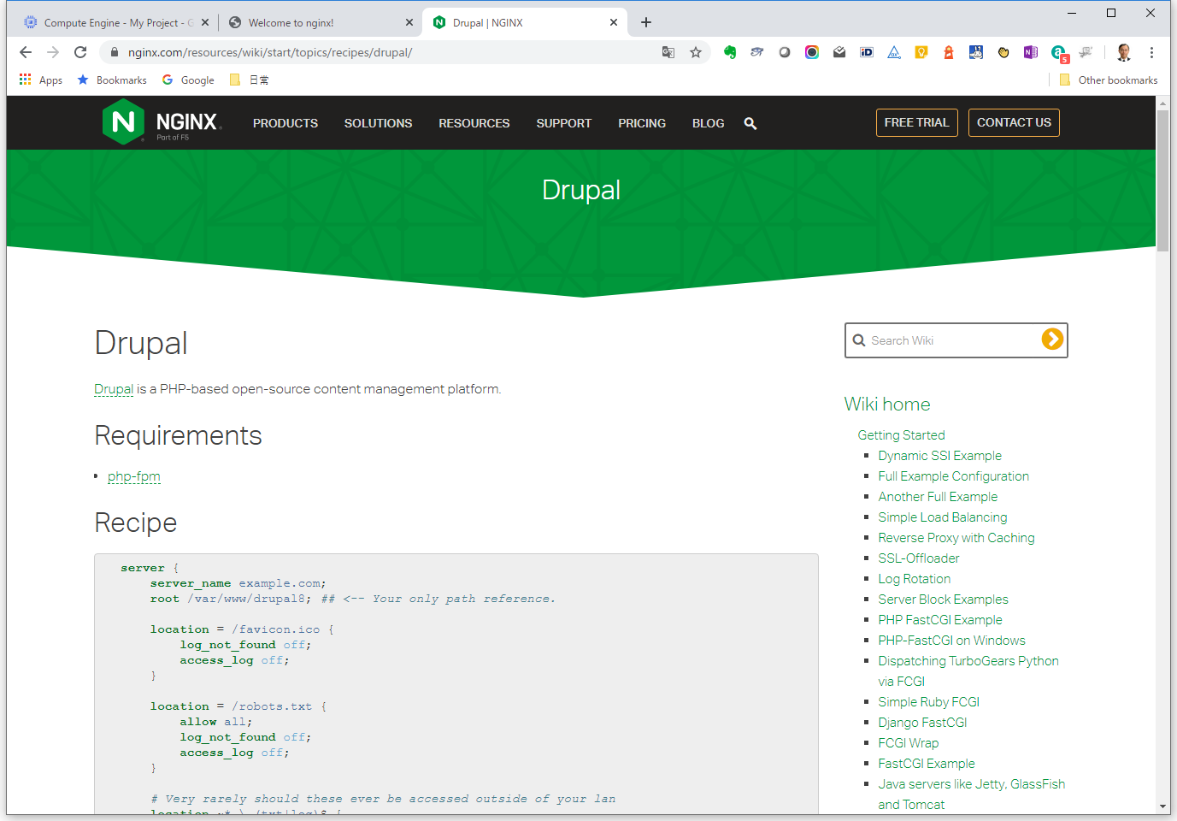This screenshot has height=821, width=1177.
Task: View site information lock icon
Action: click(115, 52)
